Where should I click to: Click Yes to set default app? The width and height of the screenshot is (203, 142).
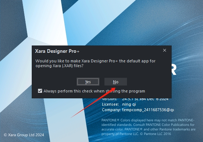click(88, 81)
